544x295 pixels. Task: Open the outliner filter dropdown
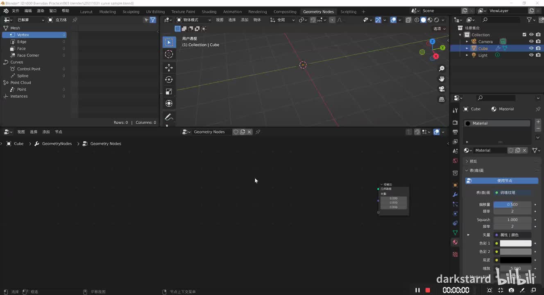pyautogui.click(x=531, y=20)
